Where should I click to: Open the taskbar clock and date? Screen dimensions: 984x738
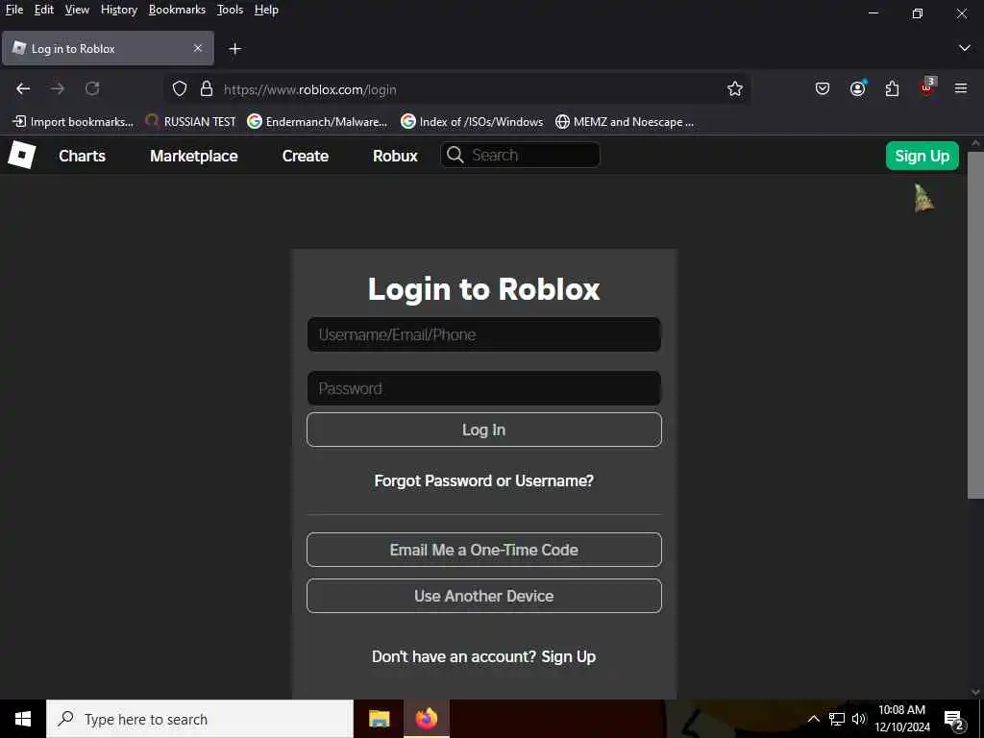pos(901,719)
